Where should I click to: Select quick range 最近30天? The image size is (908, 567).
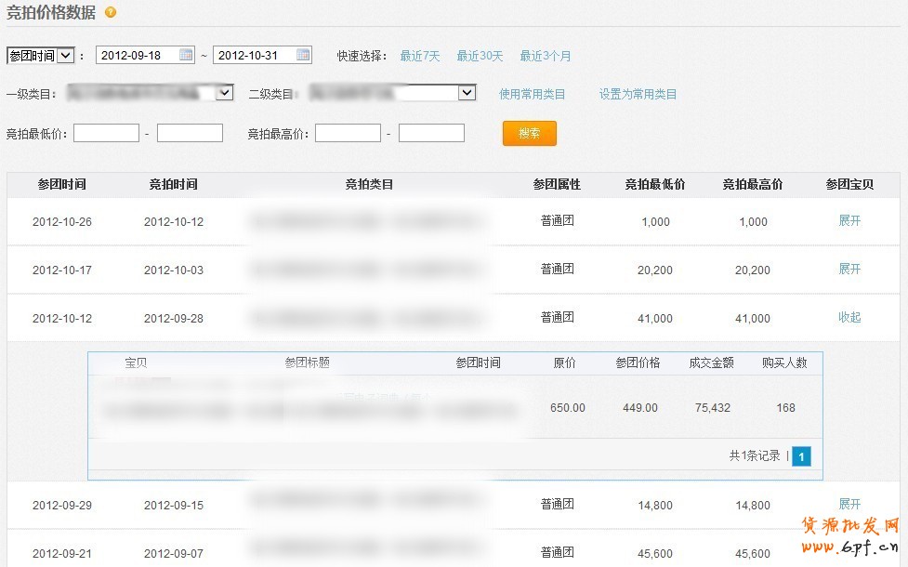coord(480,56)
